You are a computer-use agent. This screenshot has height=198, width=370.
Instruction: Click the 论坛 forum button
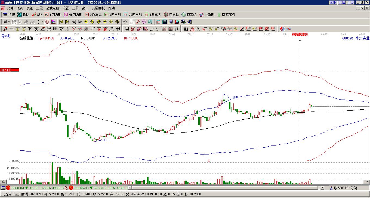pos(342,2)
